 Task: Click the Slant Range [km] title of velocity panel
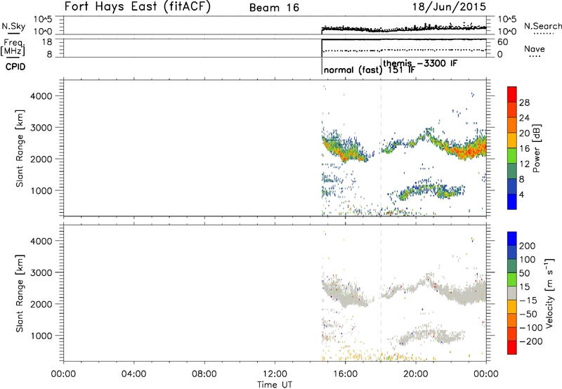[20, 293]
